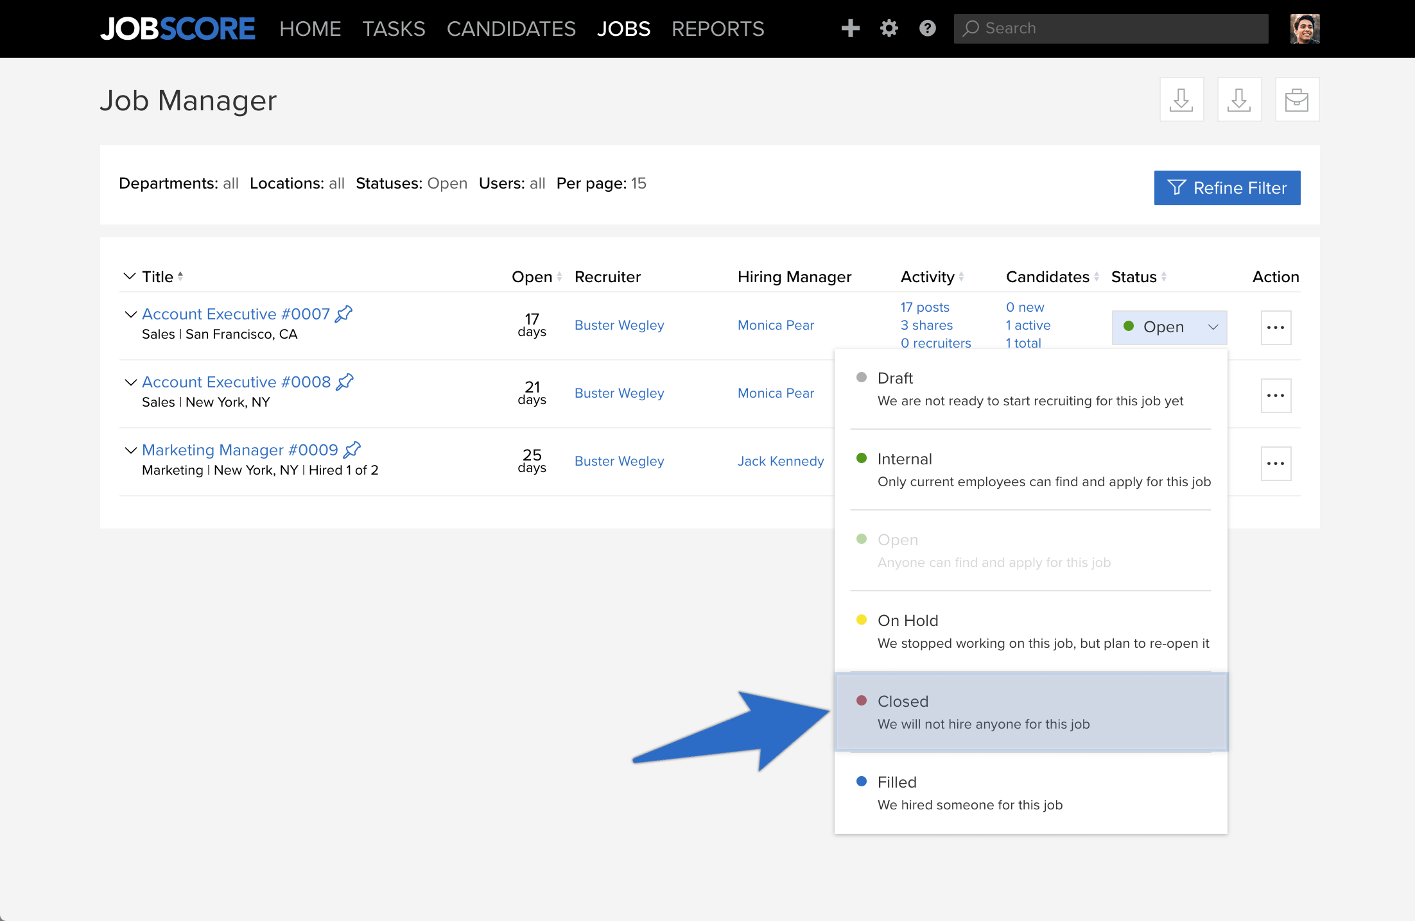Click the JobScore logo
The height and width of the screenshot is (921, 1415).
point(178,29)
